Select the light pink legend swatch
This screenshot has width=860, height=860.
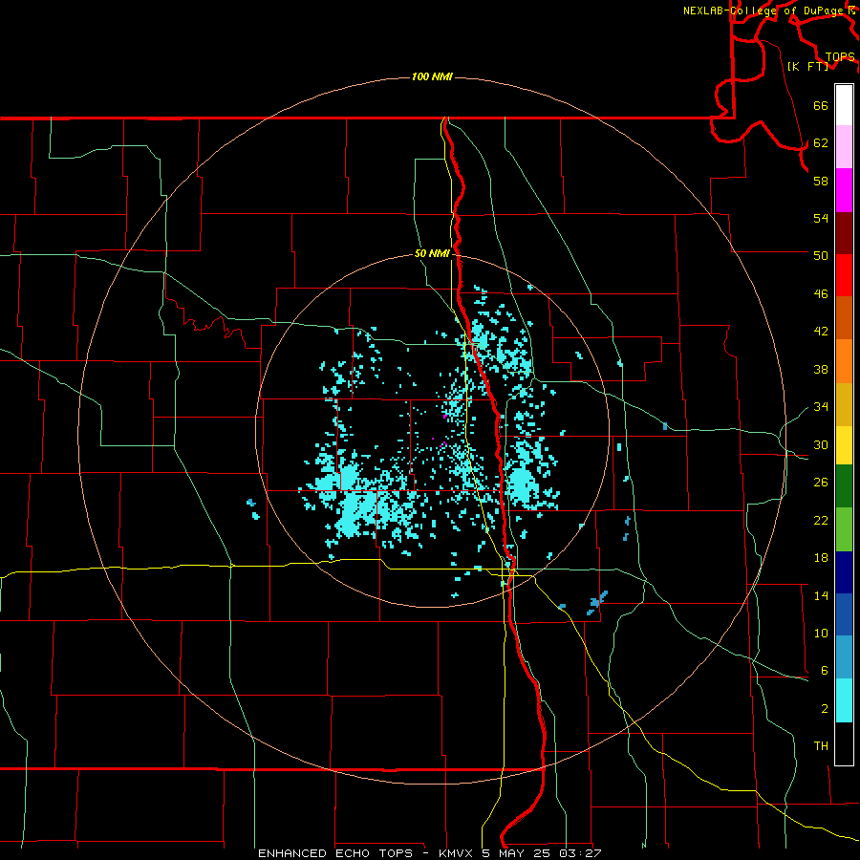click(x=844, y=146)
